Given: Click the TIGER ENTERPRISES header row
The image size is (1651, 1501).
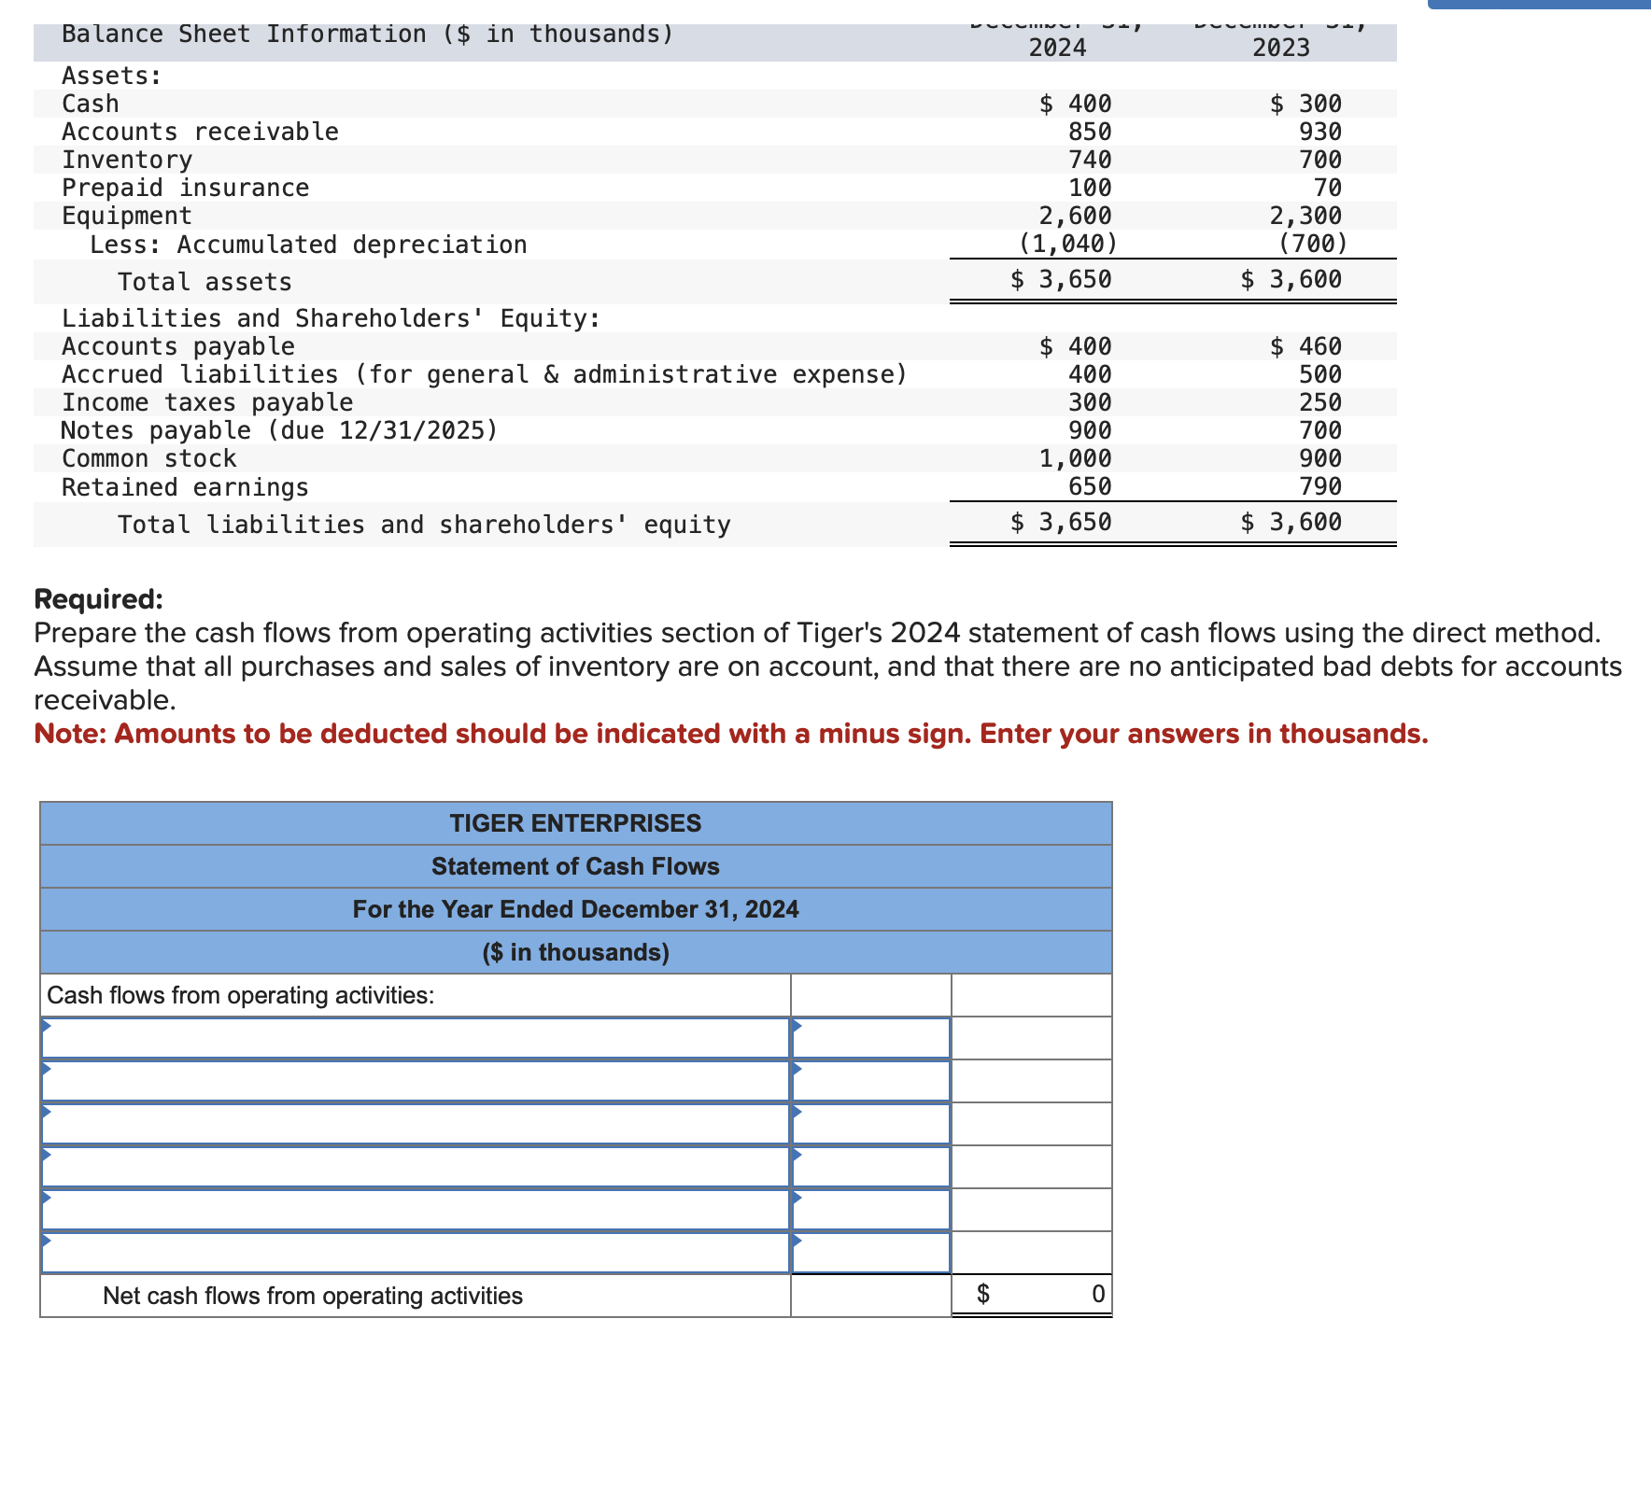Looking at the screenshot, I should (575, 822).
